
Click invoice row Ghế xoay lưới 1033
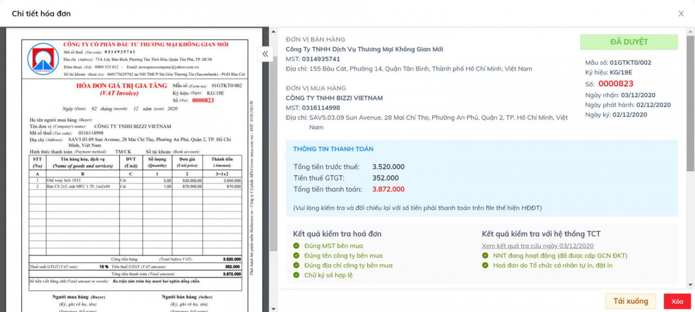coord(135,180)
